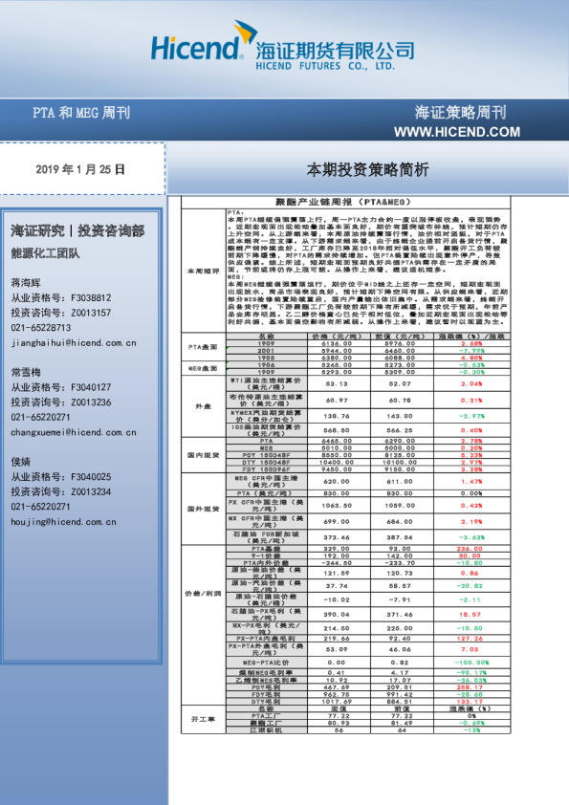Click email changxuemei@hicend.com.cn
Screen dimensions: 569x805
(74, 432)
